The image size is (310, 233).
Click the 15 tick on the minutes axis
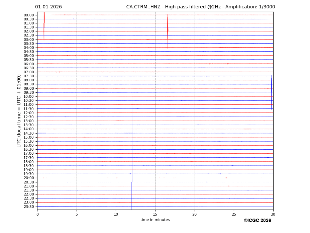[155, 214]
